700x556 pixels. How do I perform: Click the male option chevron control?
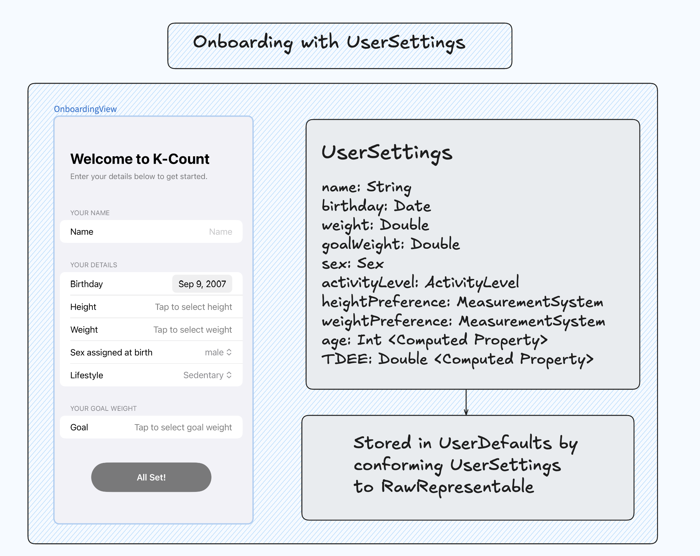coord(230,352)
